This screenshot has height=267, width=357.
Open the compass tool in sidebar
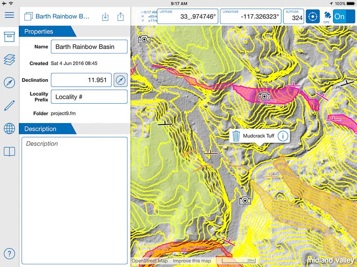point(9,83)
